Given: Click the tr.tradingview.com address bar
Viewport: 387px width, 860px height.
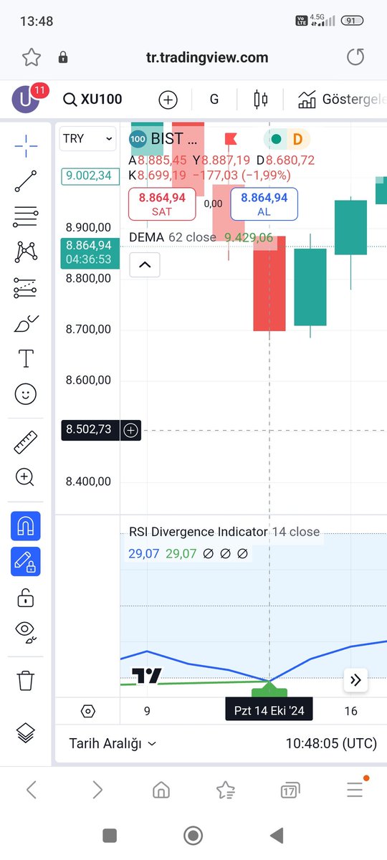Looking at the screenshot, I should click(x=207, y=57).
